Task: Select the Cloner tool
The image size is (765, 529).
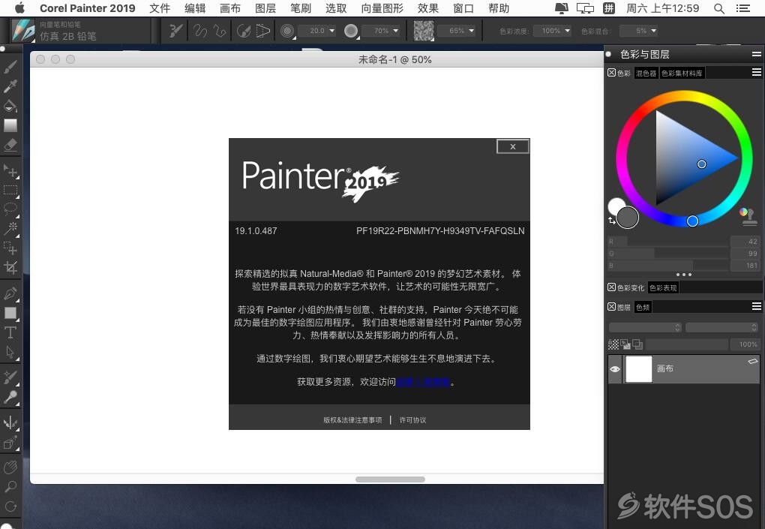Action: pyautogui.click(x=10, y=377)
